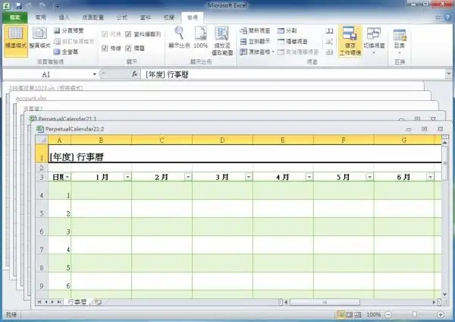
Task: Expand Freeze Panes (凍結窗格) dropdown
Action: tap(273, 52)
